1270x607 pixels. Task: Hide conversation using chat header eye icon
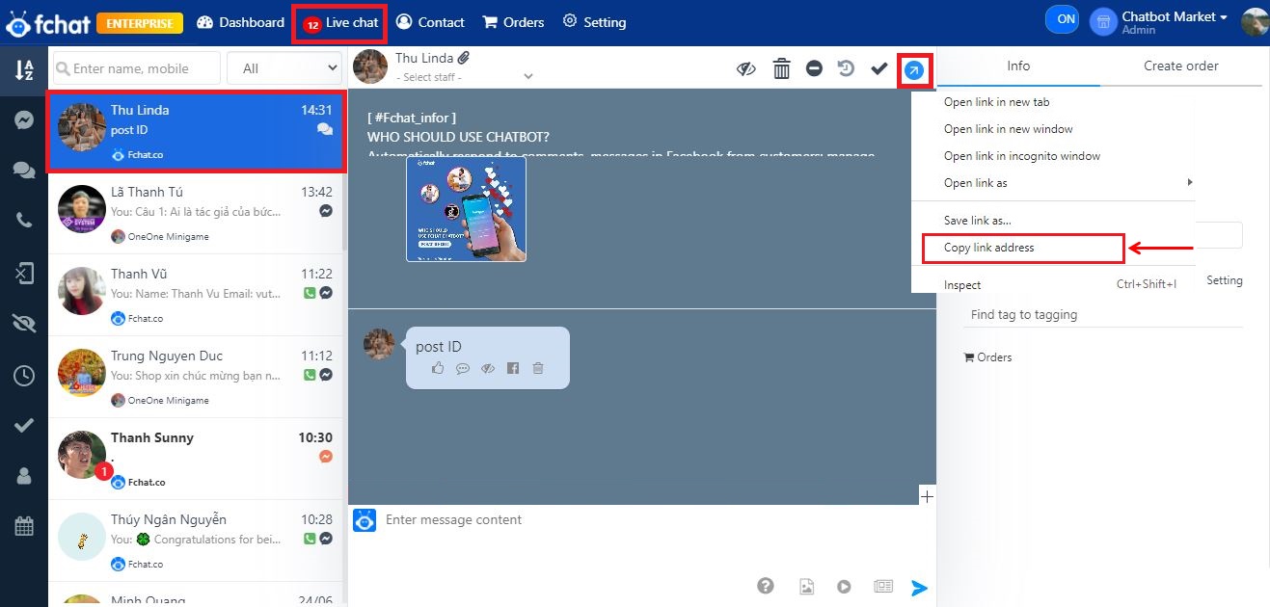[x=745, y=68]
